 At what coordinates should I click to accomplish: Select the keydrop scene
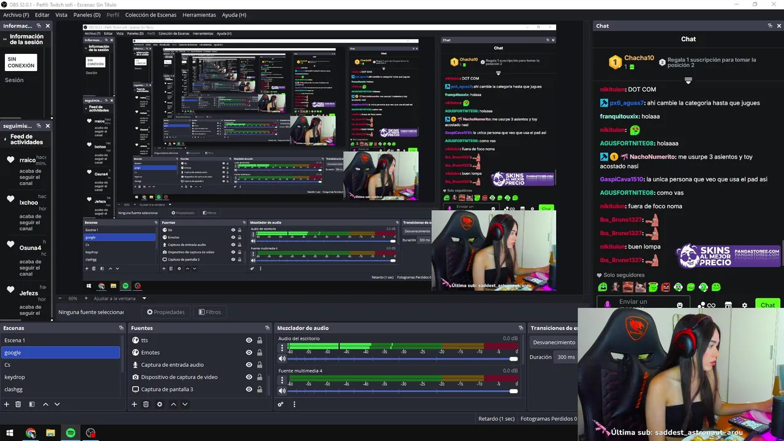[x=61, y=377]
